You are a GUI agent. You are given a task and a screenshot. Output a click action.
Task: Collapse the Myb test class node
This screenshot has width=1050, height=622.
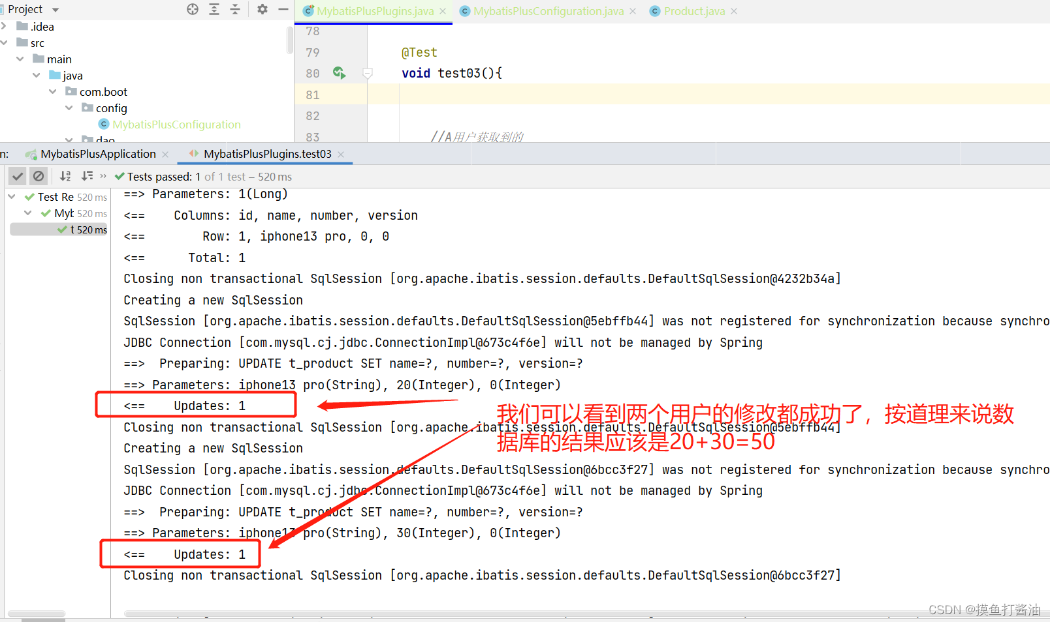click(x=28, y=213)
